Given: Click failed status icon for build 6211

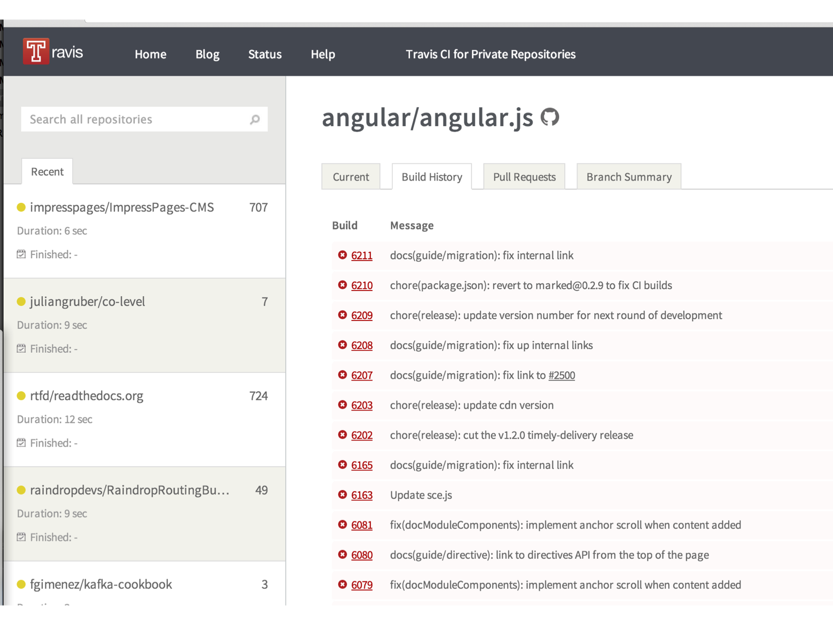Looking at the screenshot, I should point(343,255).
